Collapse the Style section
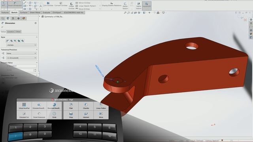 [37, 37]
